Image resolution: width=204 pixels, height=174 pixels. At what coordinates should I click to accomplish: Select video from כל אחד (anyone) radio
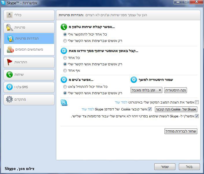pos(65,58)
